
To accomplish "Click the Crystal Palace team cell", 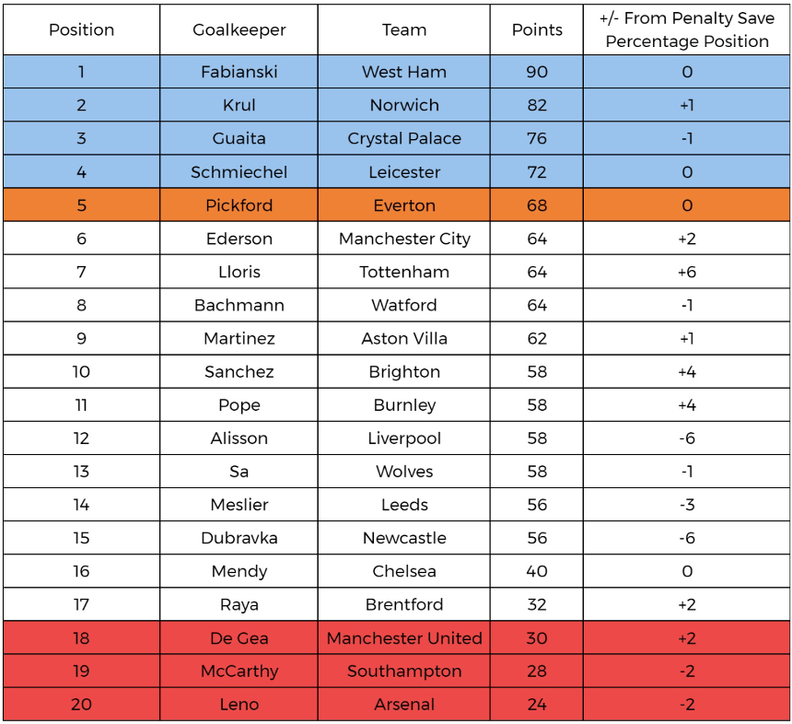I will (404, 138).
